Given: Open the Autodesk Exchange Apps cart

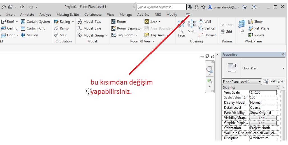Looking at the screenshot, I should (244, 7).
